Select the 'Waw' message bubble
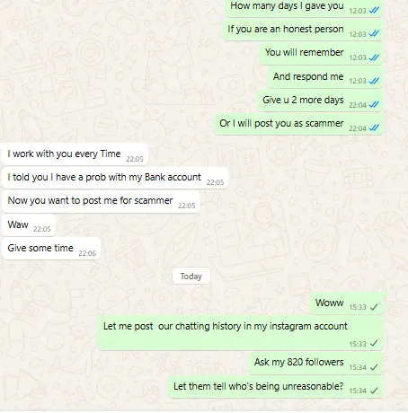Image resolution: width=408 pixels, height=413 pixels. click(29, 225)
